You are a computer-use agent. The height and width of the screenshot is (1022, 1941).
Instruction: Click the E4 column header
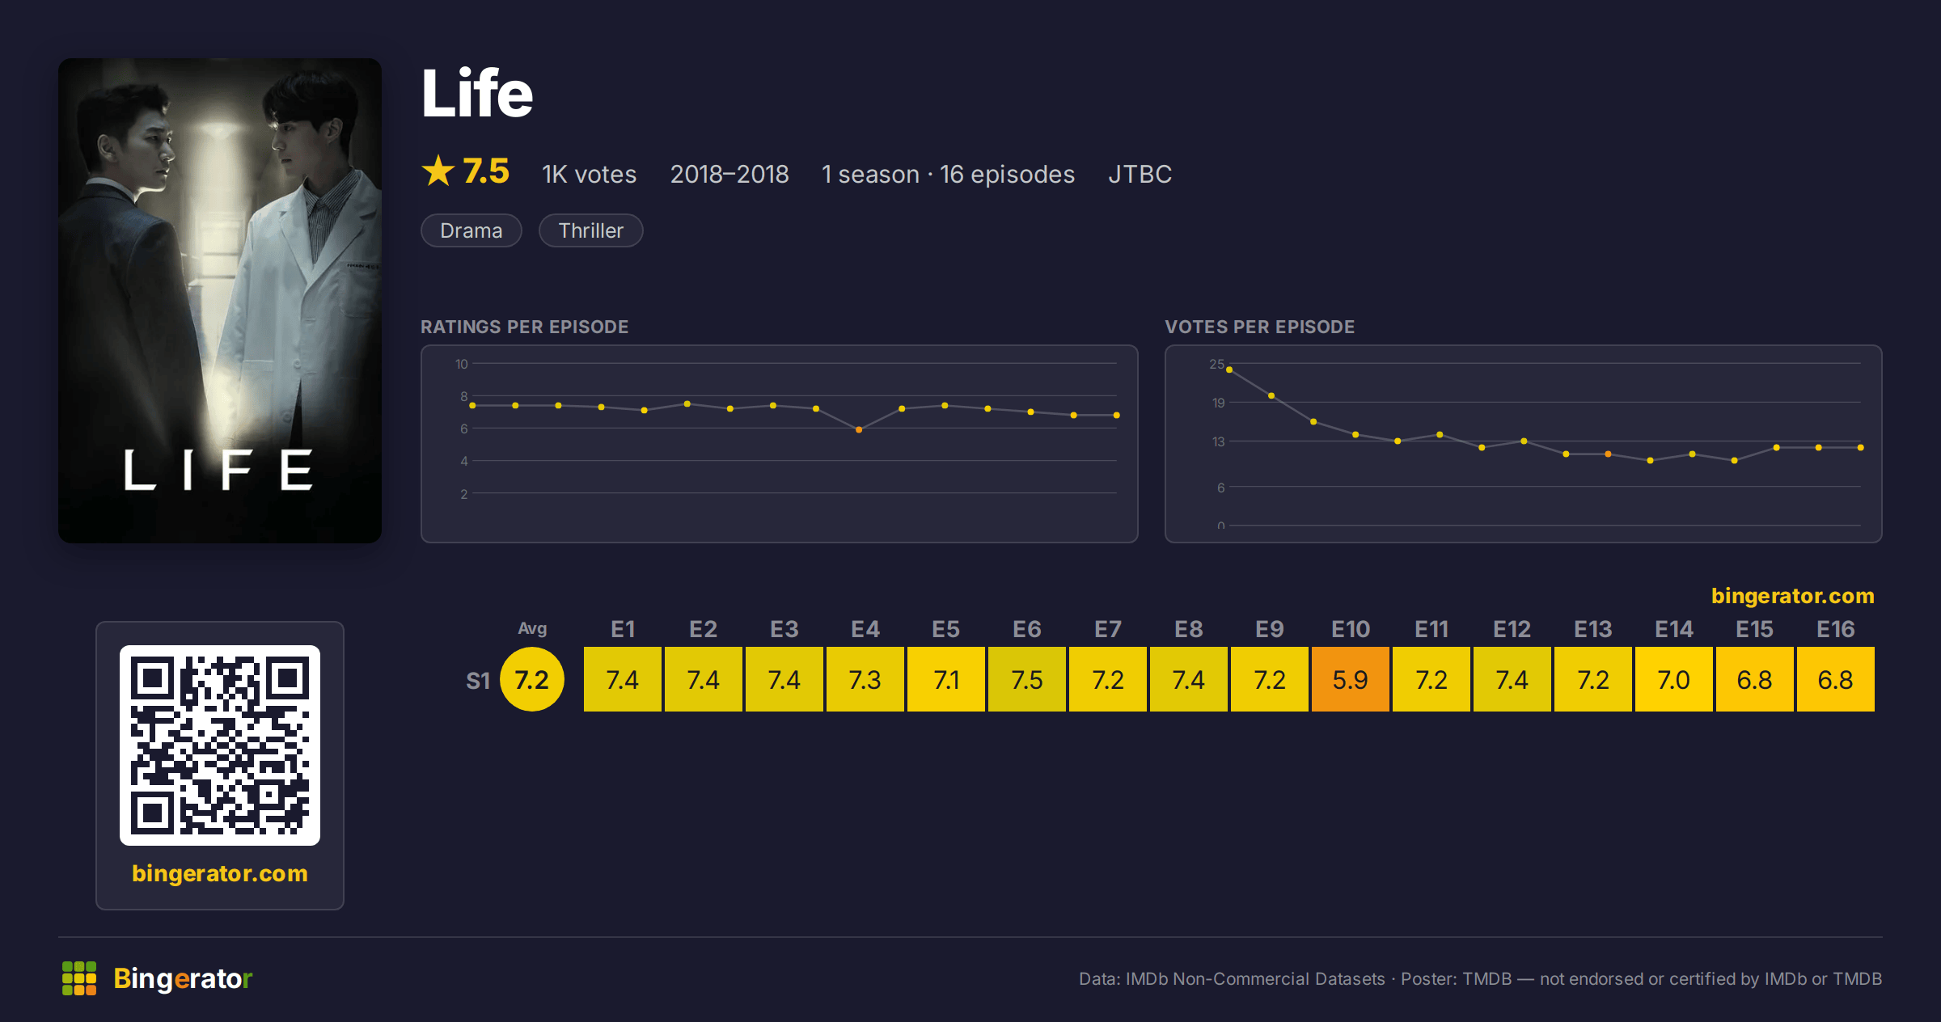click(x=865, y=629)
